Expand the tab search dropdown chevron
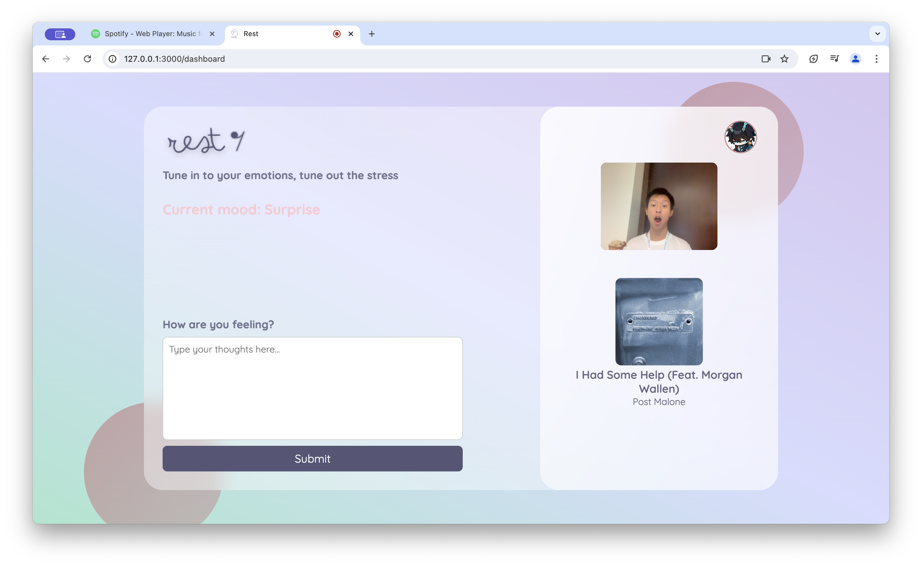 point(877,34)
